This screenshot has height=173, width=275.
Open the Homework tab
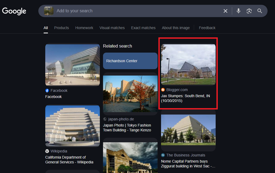(x=84, y=28)
